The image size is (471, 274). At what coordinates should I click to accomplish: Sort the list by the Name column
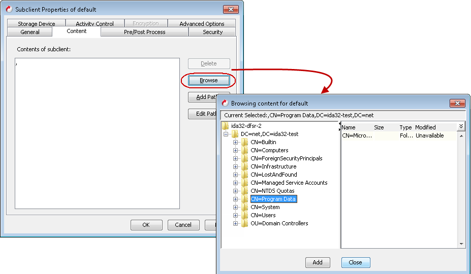tap(349, 127)
